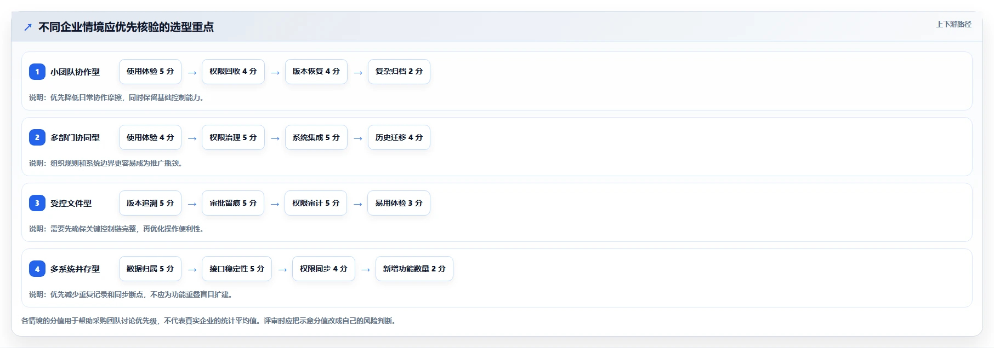Click the arrow between 接口稳定性 and 权限同步

[282, 270]
